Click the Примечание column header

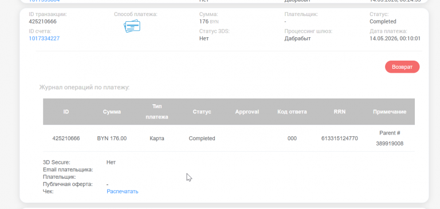390,112
